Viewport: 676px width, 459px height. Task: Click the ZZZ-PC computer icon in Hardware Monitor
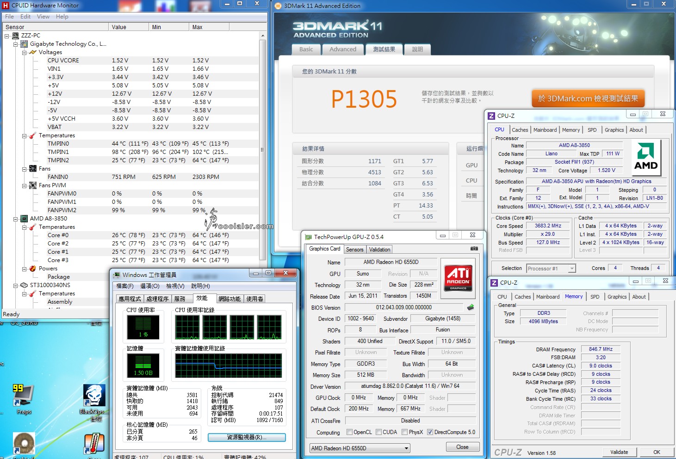click(x=16, y=36)
